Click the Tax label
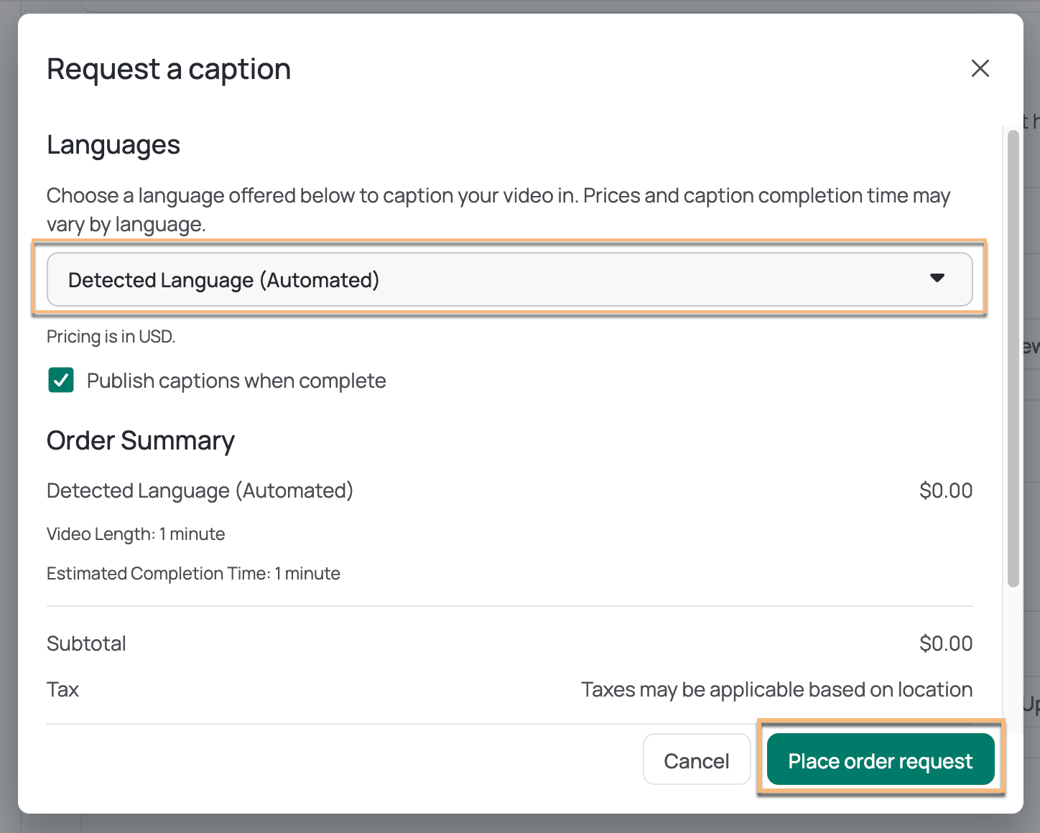Viewport: 1040px width, 833px height. [62, 690]
